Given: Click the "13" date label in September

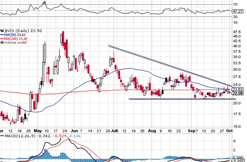Looking at the screenshot, I should (204, 131).
